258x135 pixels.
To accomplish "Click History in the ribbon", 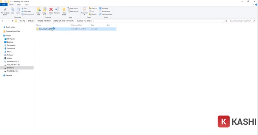I will point(93,14).
